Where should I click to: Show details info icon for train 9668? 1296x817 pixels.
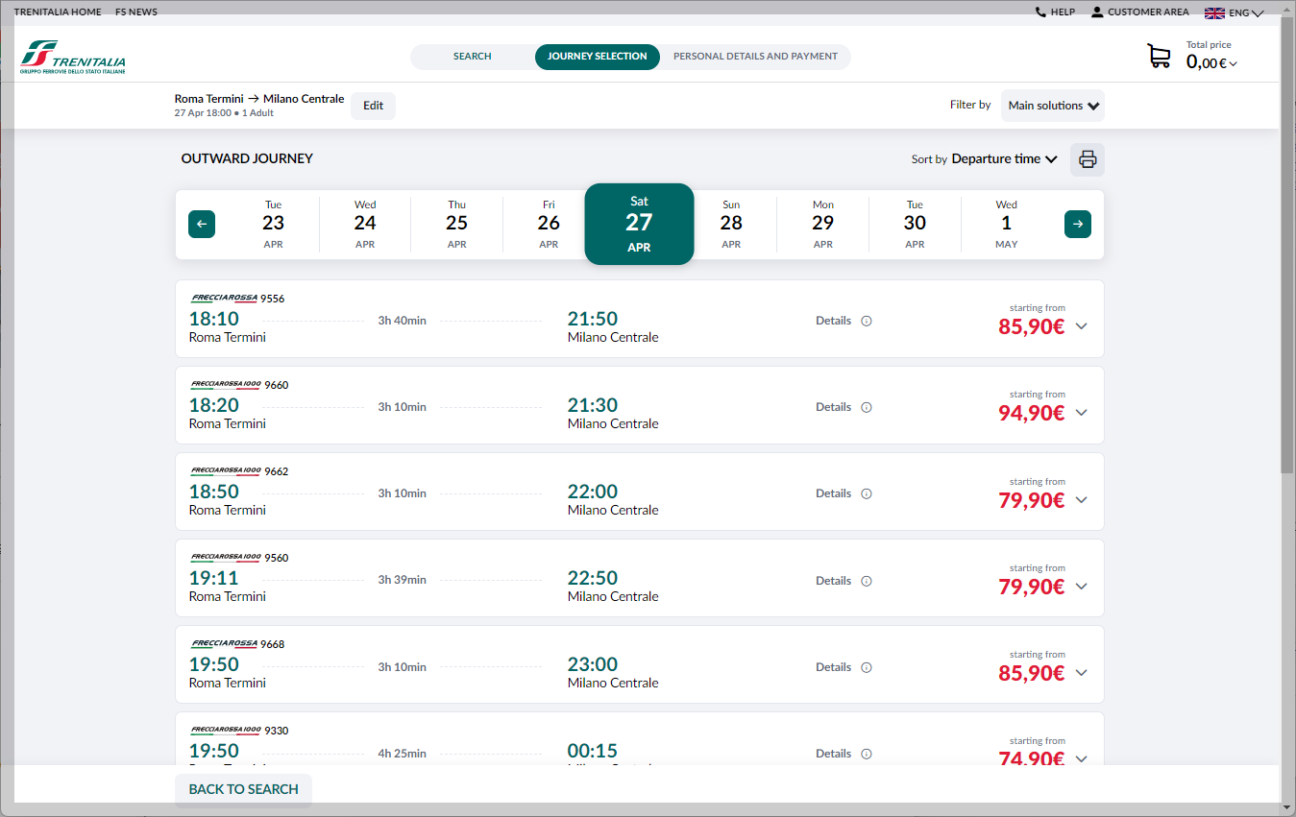867,667
